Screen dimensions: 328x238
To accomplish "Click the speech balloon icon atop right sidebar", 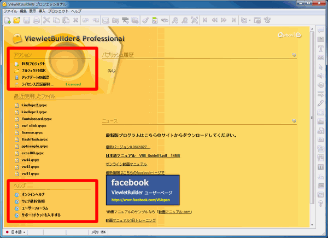I will [x=321, y=30].
